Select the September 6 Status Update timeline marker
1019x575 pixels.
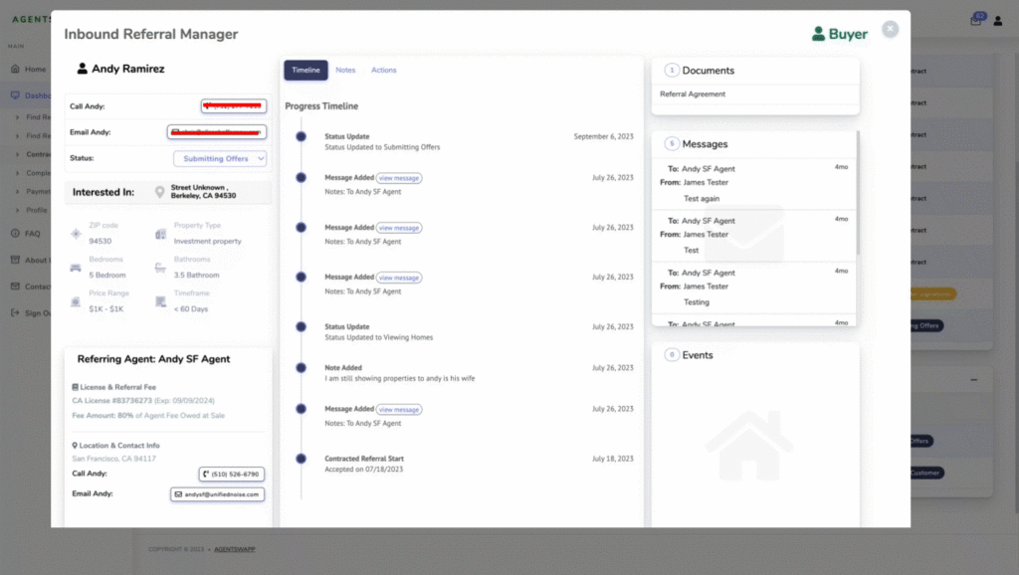pos(301,136)
